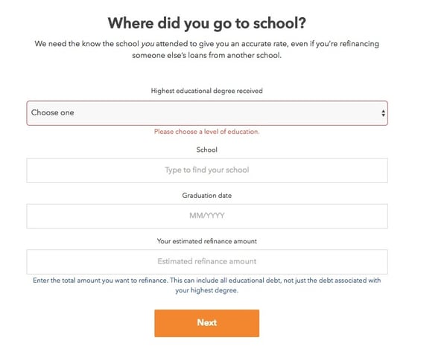Click the 'refinancing' word in the subtitle
The height and width of the screenshot is (352, 447).
[360, 44]
